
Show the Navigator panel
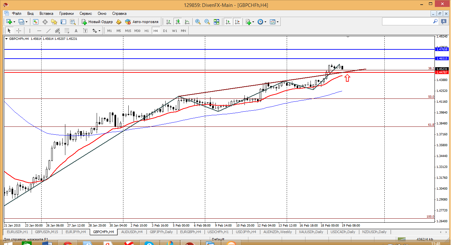[54, 22]
